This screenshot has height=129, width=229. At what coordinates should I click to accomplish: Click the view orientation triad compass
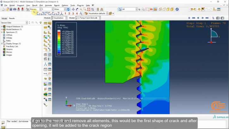point(213,36)
